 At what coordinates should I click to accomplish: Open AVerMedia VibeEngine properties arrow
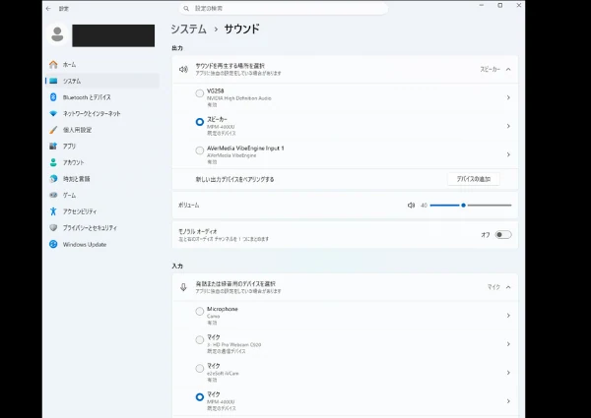[x=508, y=154]
